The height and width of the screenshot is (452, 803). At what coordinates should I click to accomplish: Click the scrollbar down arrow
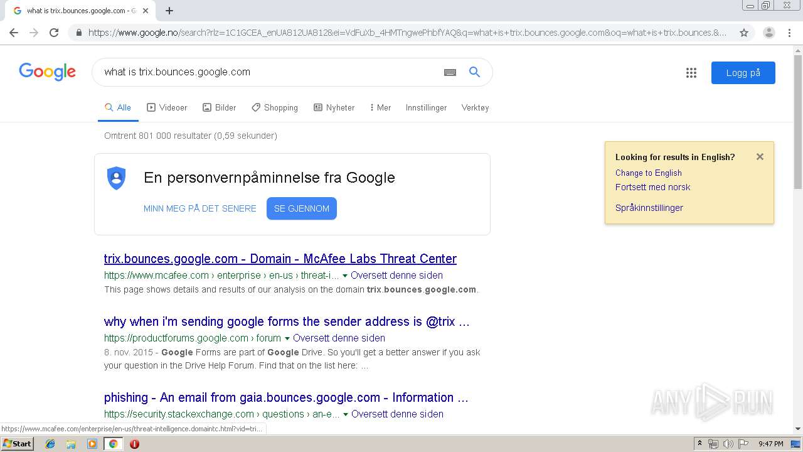[798, 429]
